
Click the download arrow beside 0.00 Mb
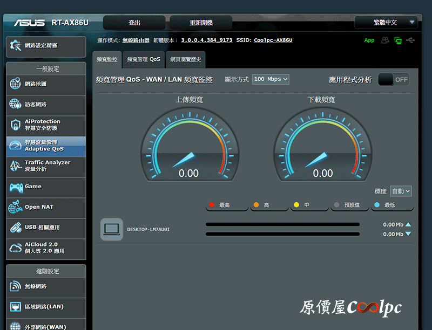tap(408, 234)
